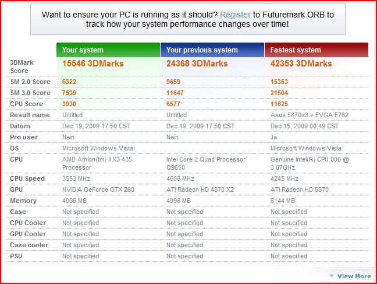Select the Your previous system header
Viewport: 377px width, 284px height.
(212, 50)
